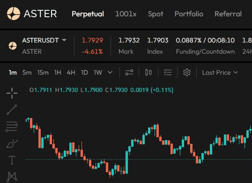The height and width of the screenshot is (183, 252).
Task: Select the 15m timeframe
Action: [x=43, y=72]
